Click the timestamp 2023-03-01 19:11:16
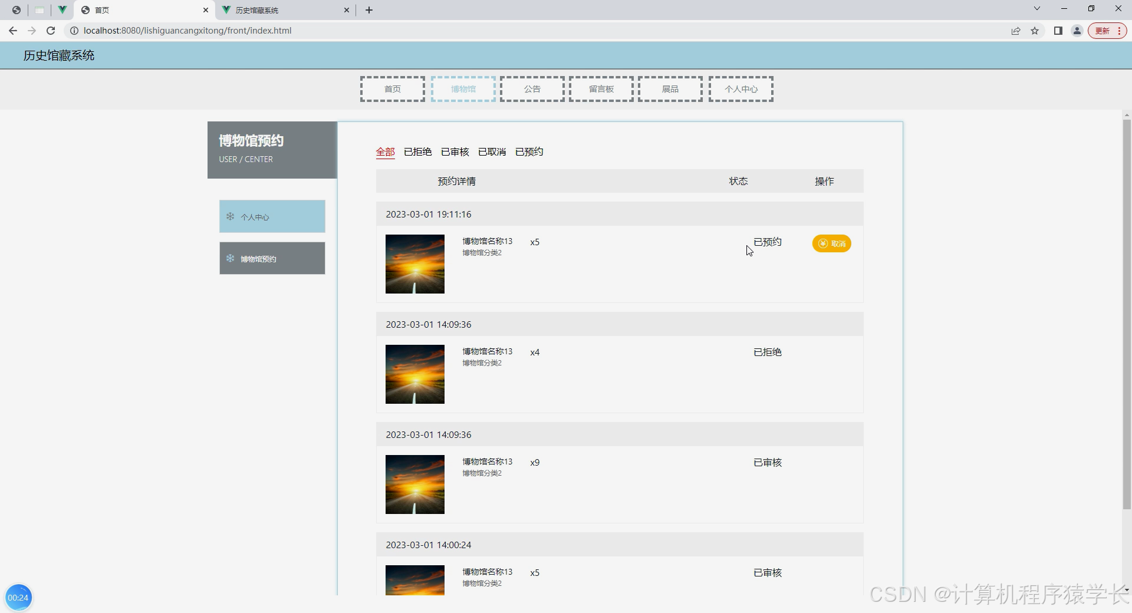The height and width of the screenshot is (613, 1132). coord(429,215)
